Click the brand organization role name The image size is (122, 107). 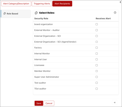pyautogui.click(x=43, y=24)
